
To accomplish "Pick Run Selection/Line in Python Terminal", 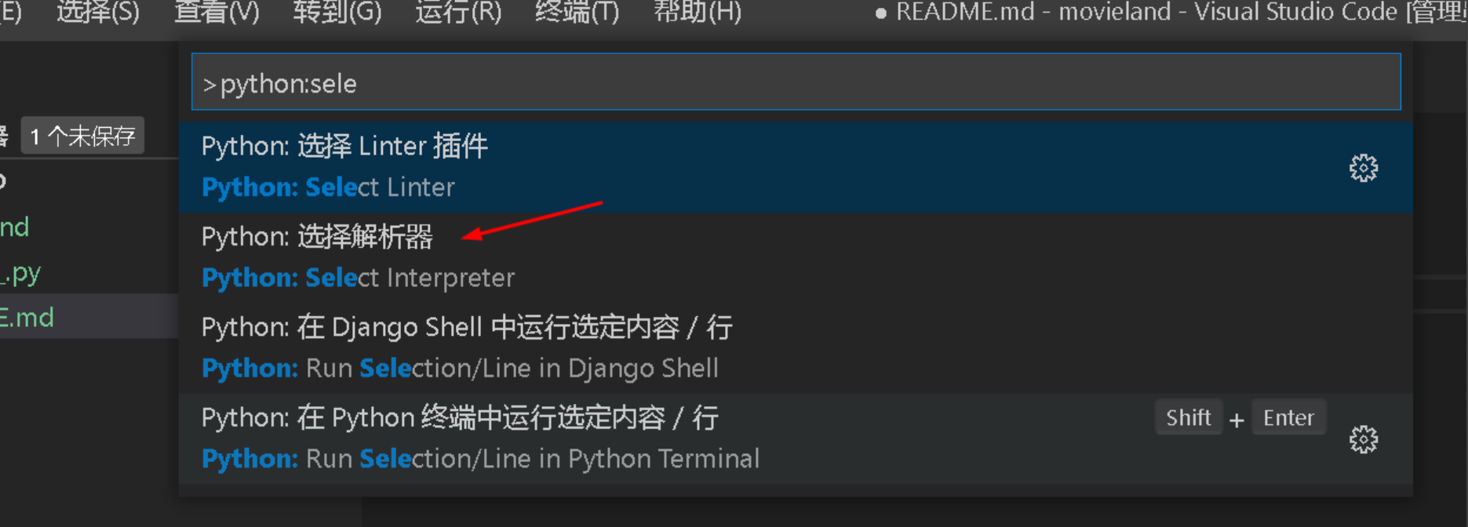I will tap(796, 438).
